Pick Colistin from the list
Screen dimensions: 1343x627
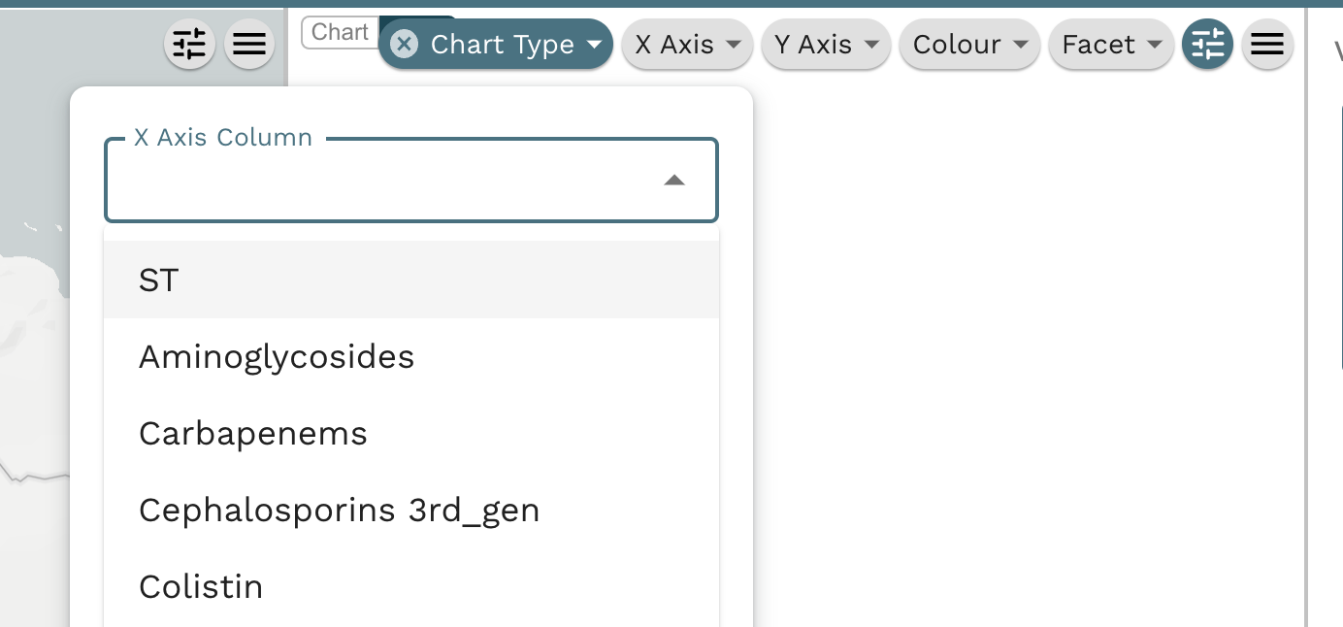coord(411,586)
